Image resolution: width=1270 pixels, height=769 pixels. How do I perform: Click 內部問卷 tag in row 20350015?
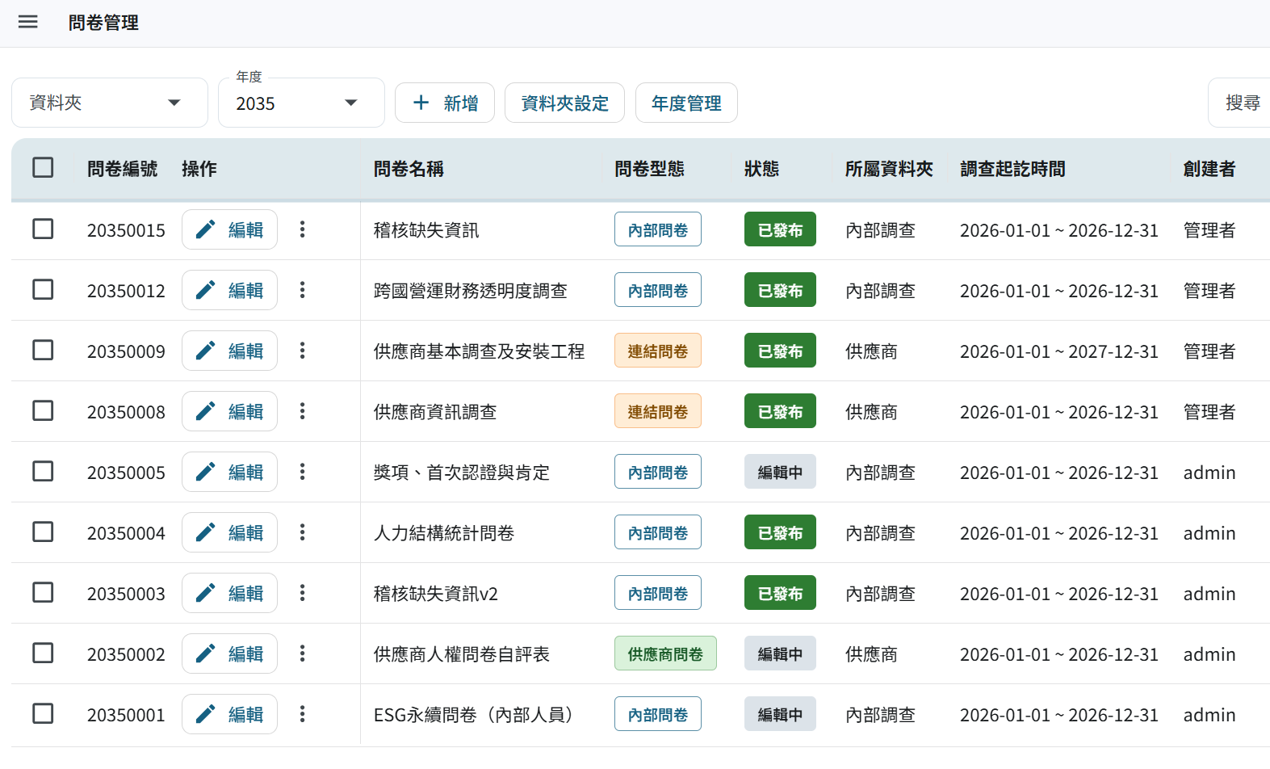click(658, 229)
